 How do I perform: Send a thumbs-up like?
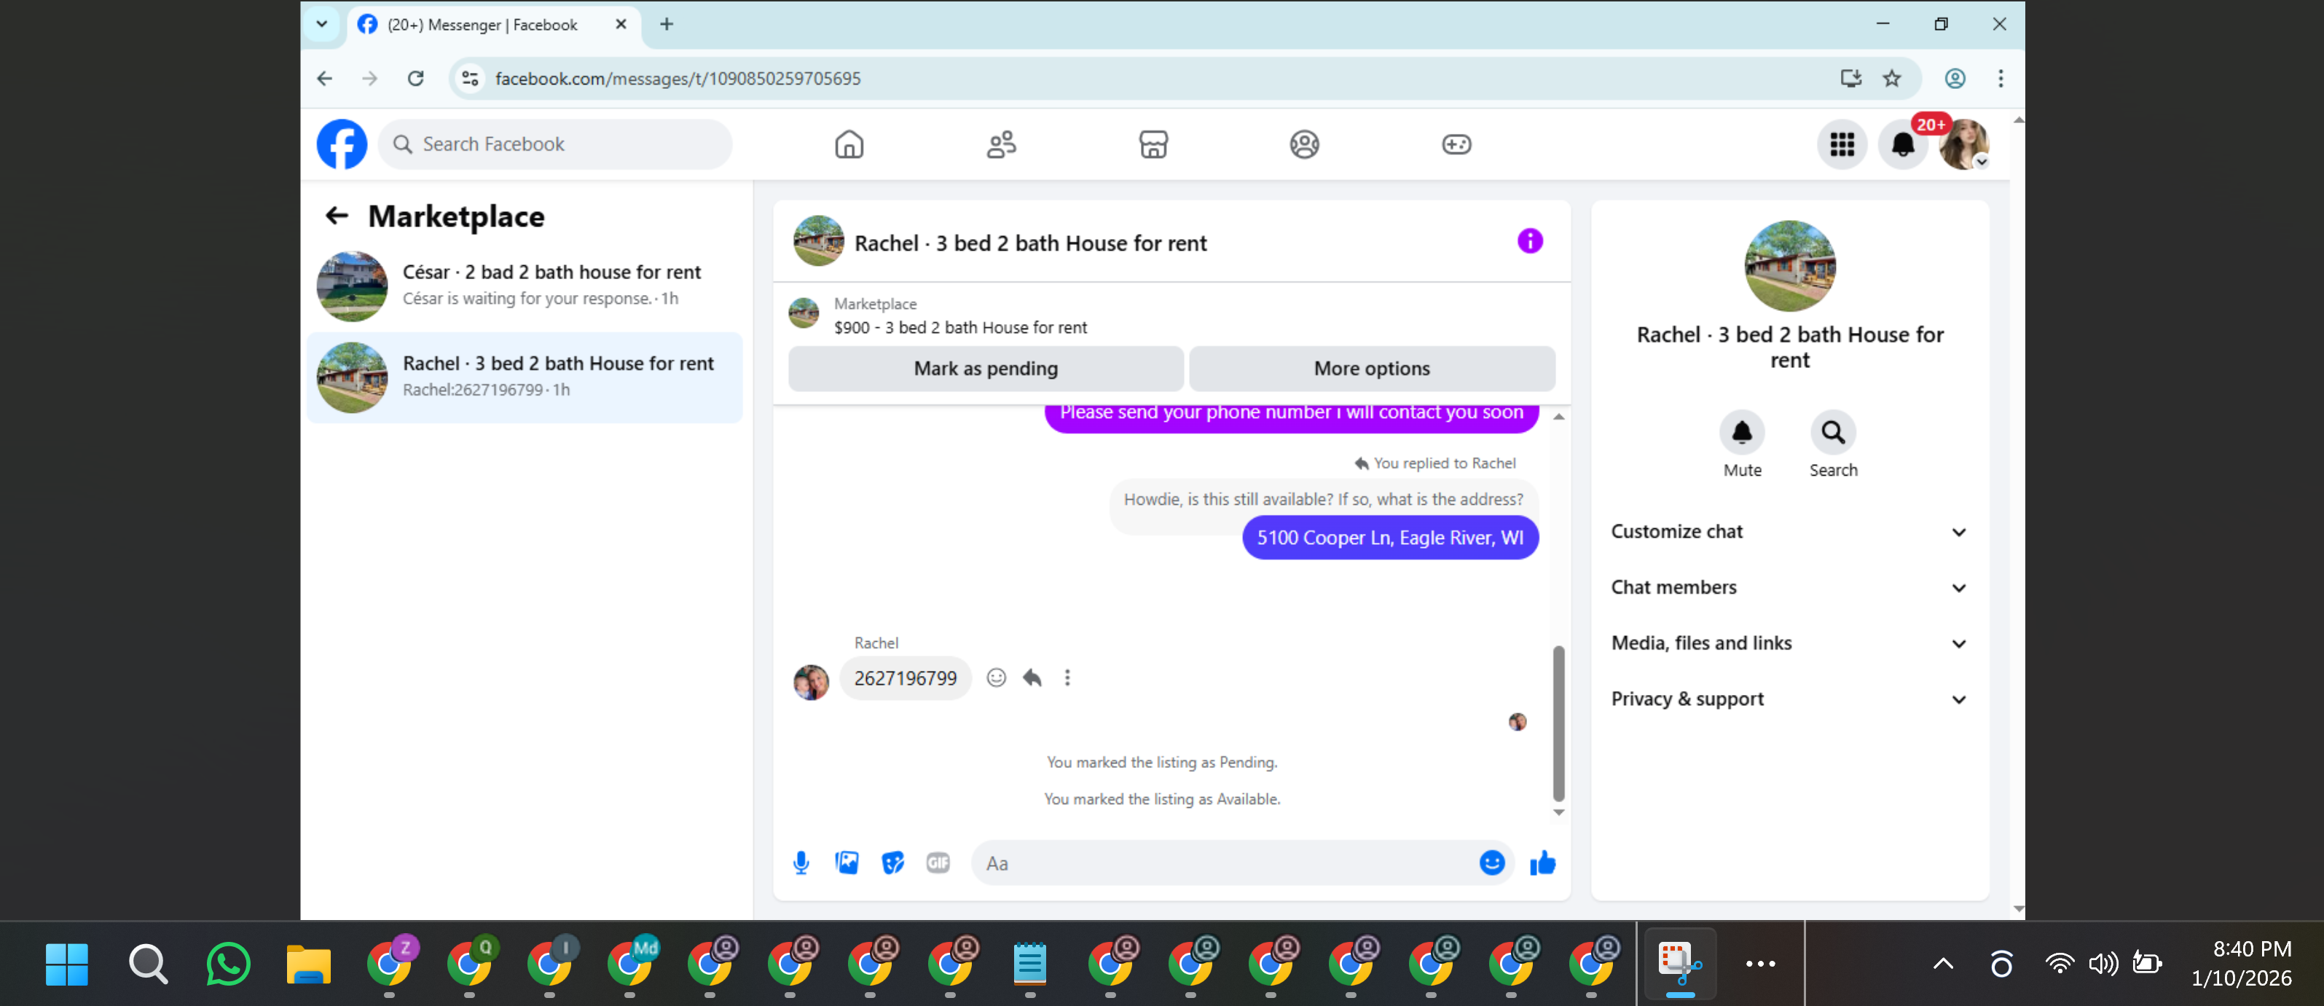coord(1543,863)
